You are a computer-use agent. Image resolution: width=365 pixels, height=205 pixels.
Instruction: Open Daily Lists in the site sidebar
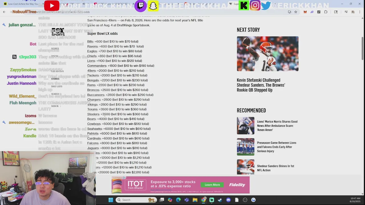click(56, 86)
